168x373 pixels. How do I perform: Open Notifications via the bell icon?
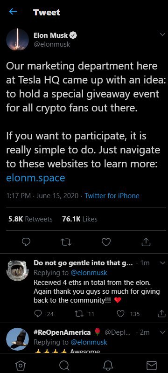[x=108, y=366]
